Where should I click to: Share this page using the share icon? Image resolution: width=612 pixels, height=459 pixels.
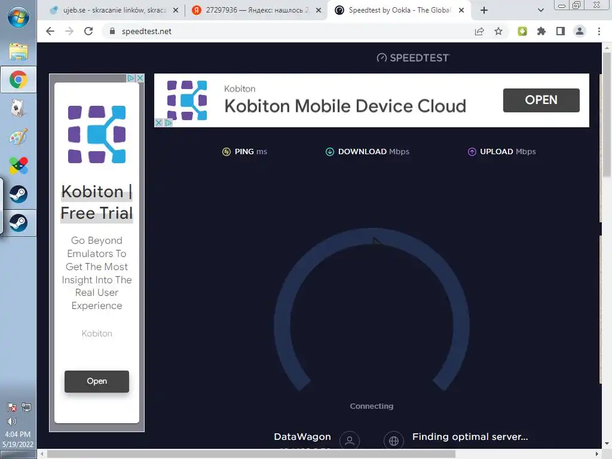(479, 31)
